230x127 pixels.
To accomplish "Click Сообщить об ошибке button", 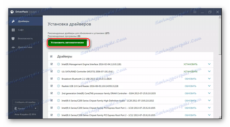I will pos(25,102).
